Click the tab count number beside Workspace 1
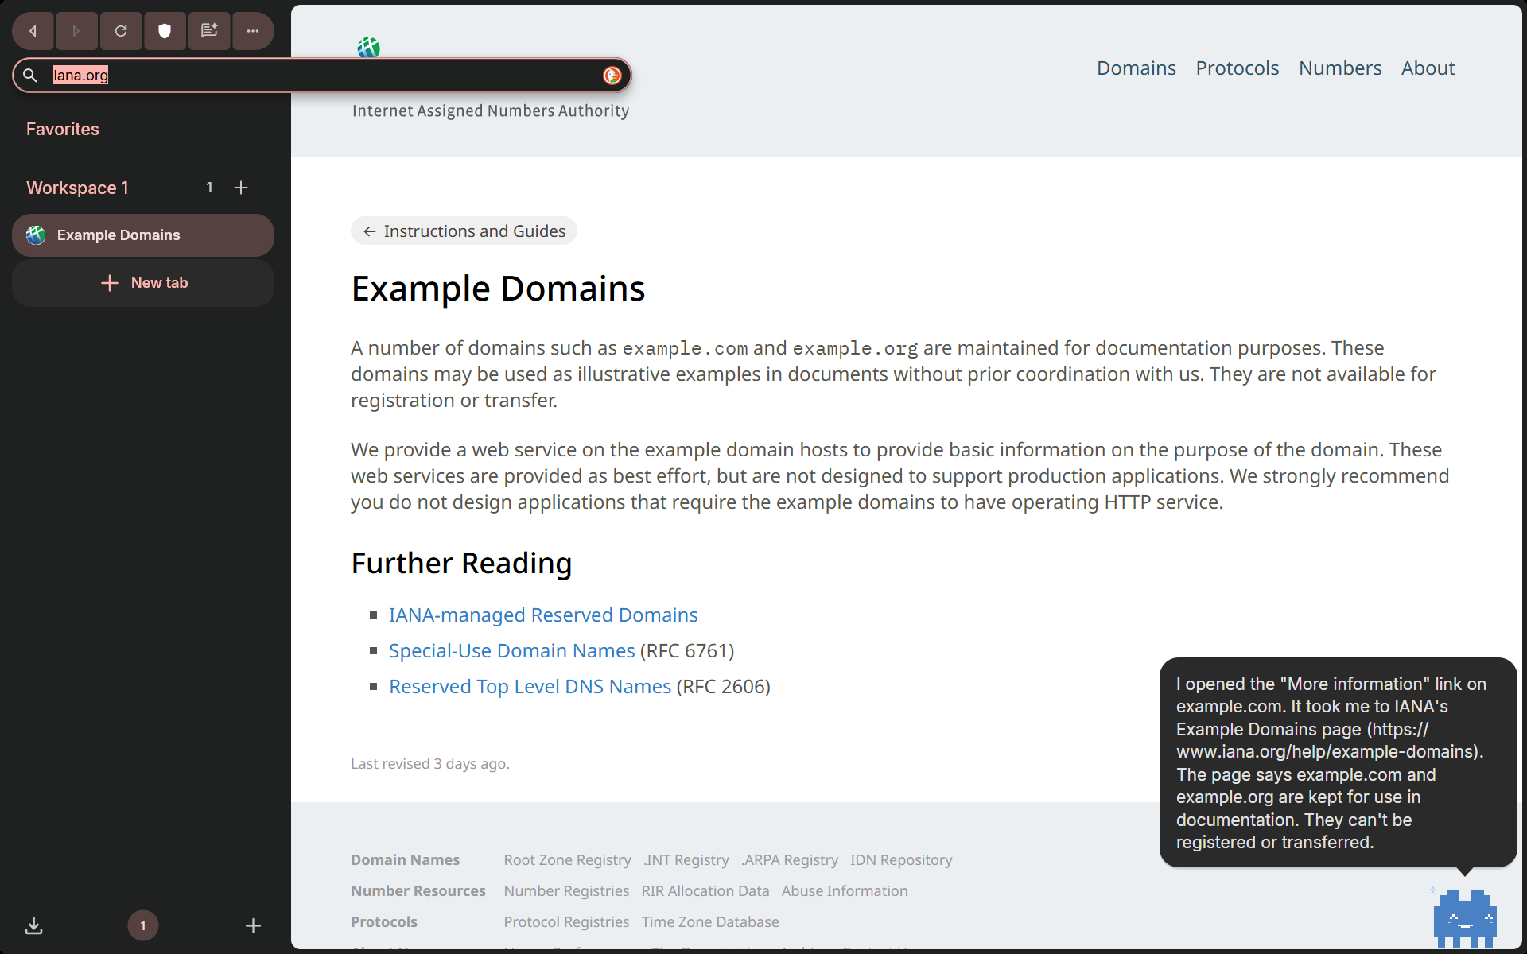Screen dimensions: 1527x954 click(x=209, y=188)
